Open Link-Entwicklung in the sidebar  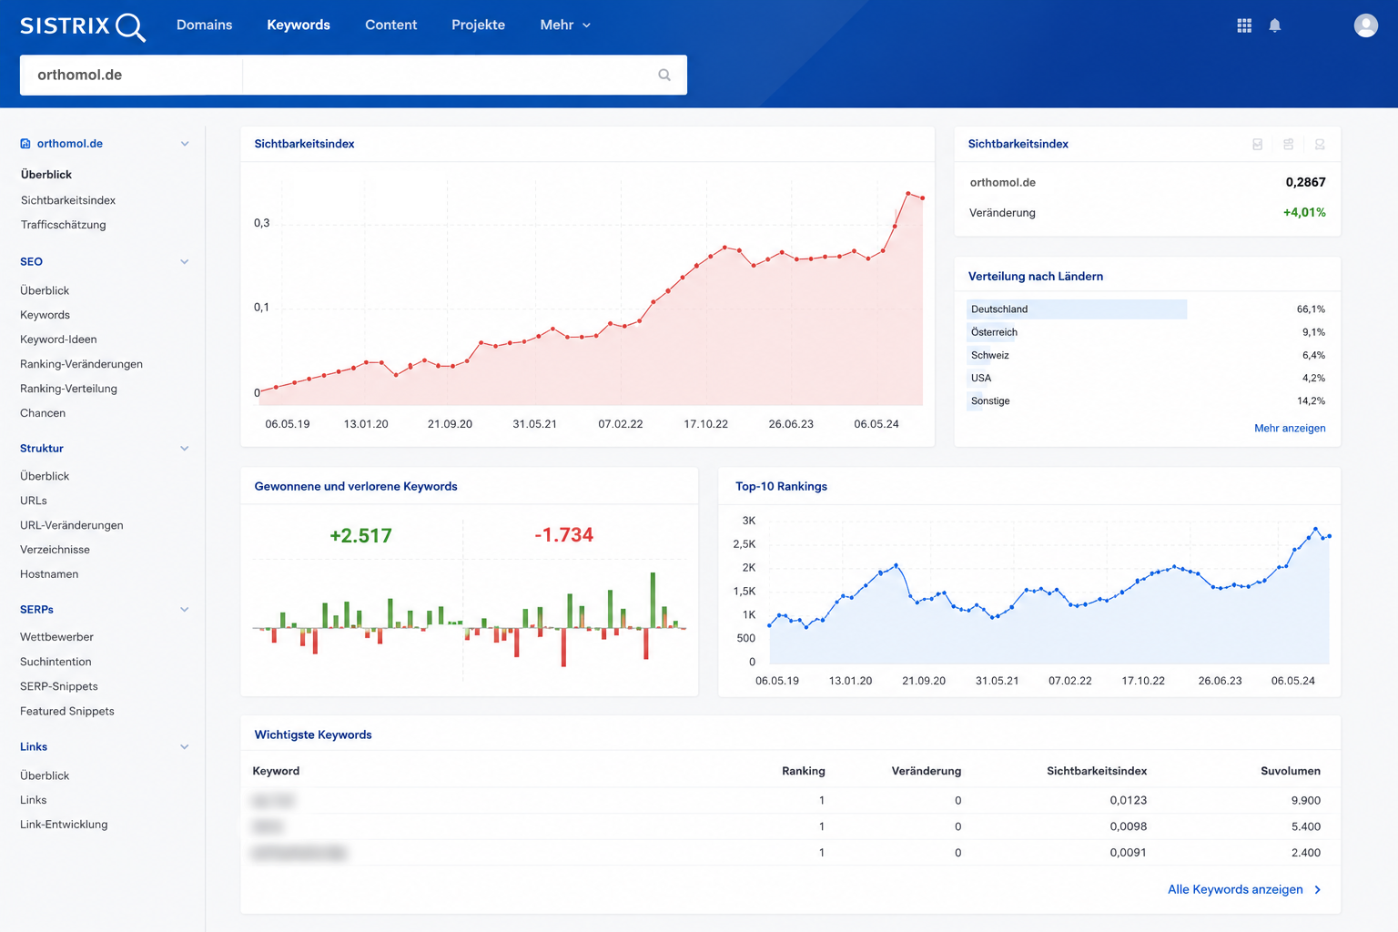pyautogui.click(x=64, y=825)
